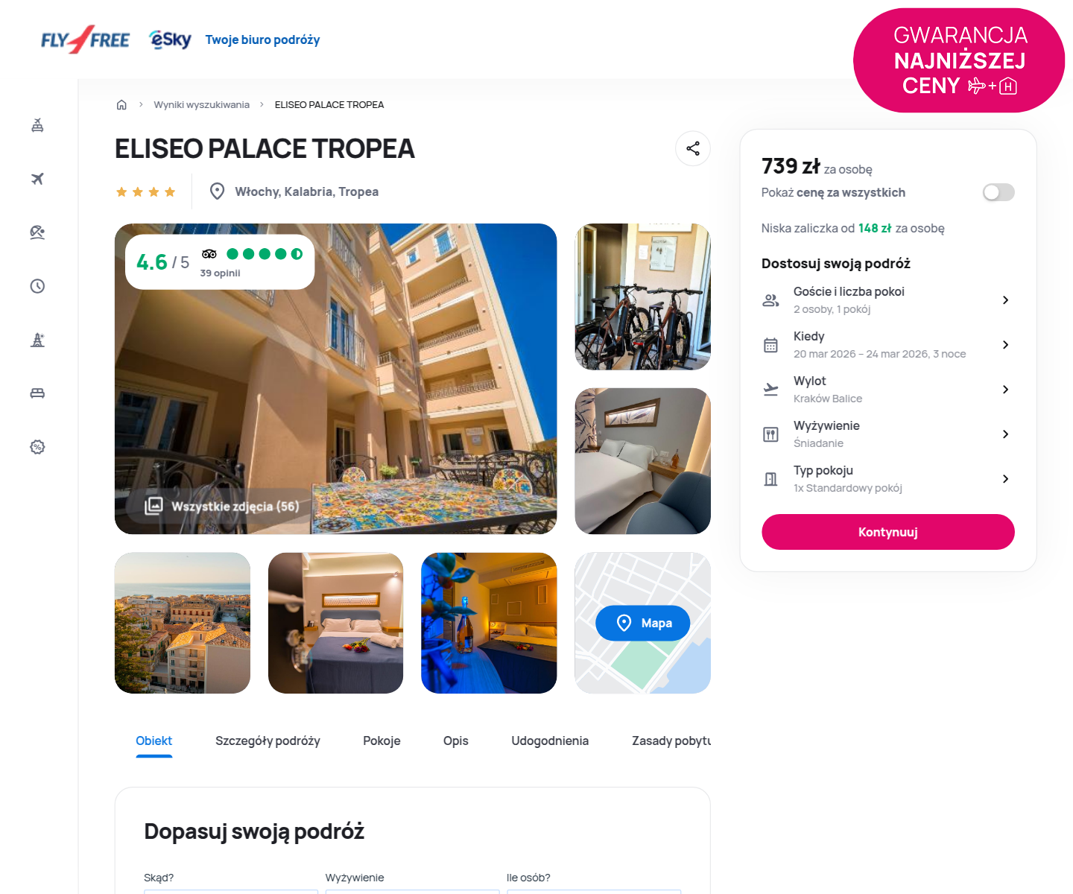Screen dimensions: 1073x894
Task: Click the percent deals badge icon
Action: point(37,447)
